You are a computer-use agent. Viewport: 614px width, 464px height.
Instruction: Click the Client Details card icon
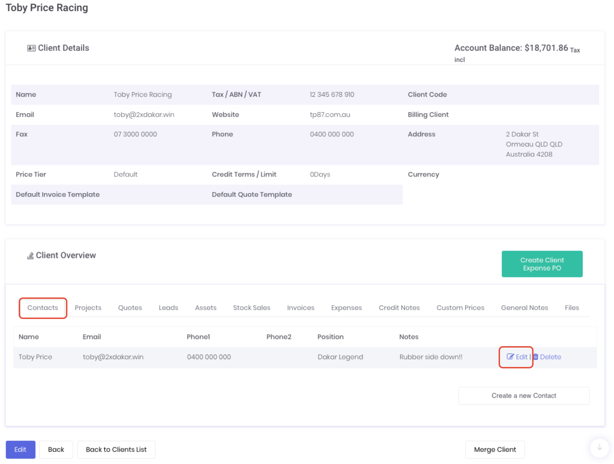[x=31, y=48]
